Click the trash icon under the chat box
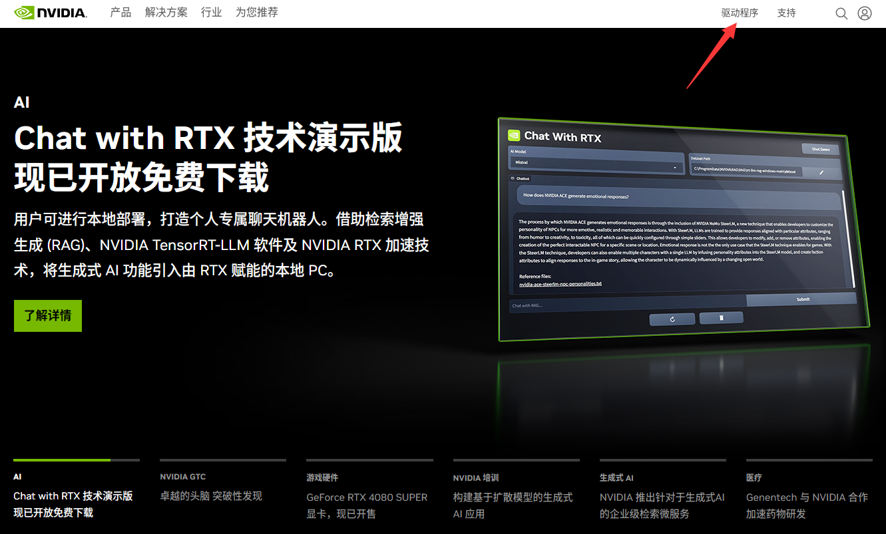 721,318
